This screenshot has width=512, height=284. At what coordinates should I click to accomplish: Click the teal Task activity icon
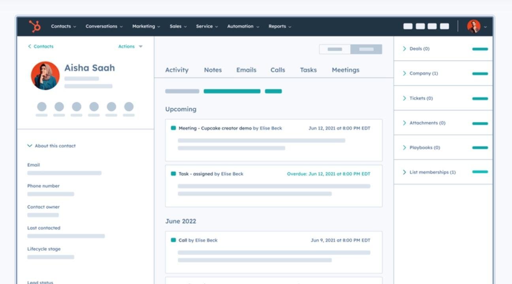(173, 174)
